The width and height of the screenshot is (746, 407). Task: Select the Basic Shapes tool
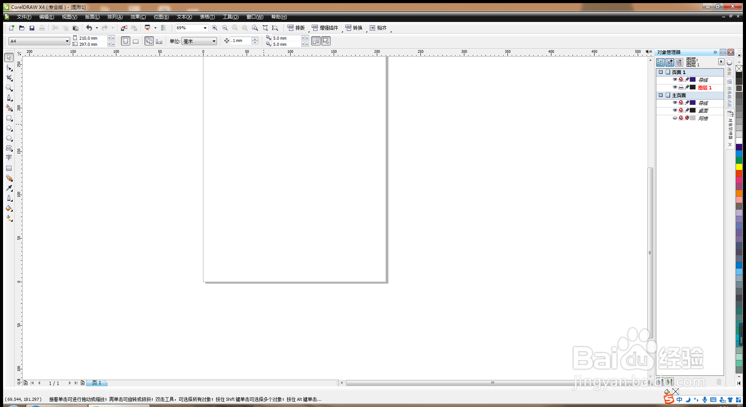point(9,148)
